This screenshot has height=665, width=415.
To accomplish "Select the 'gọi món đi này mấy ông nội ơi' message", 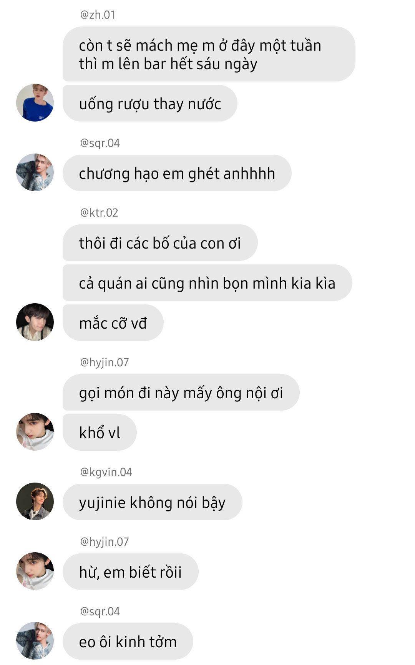I will pos(181,393).
